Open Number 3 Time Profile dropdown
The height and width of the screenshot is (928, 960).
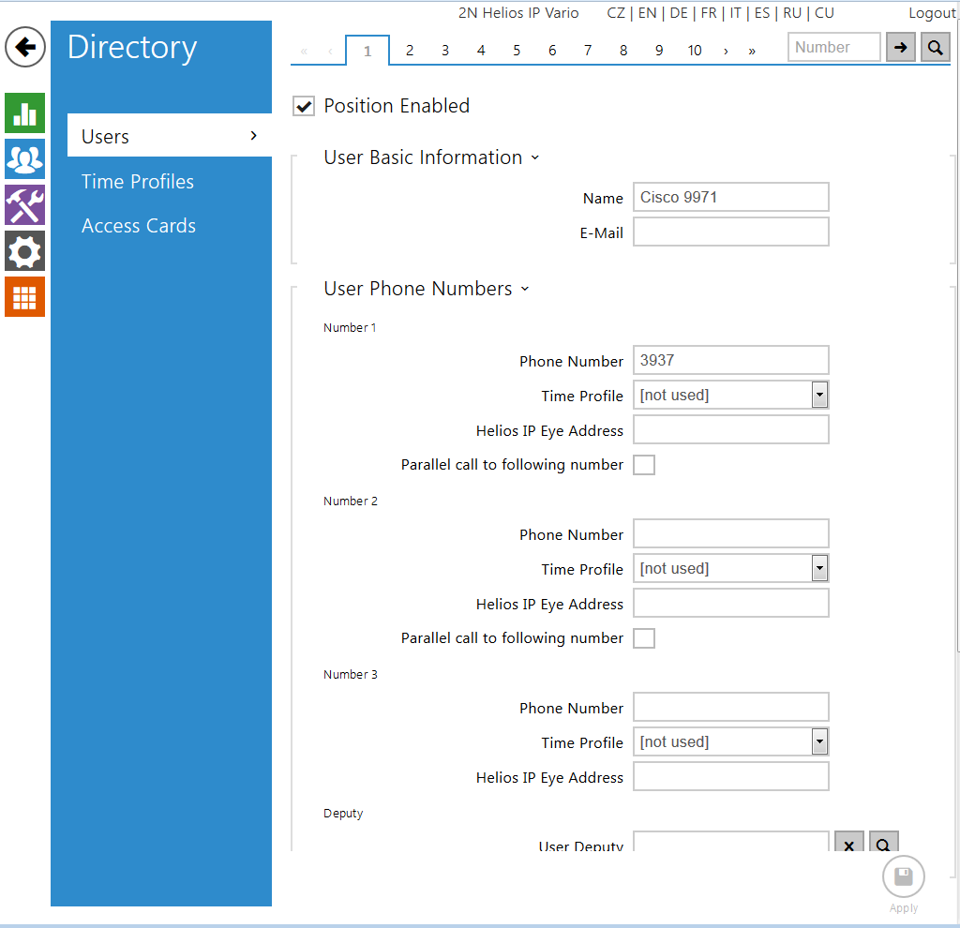click(x=731, y=742)
